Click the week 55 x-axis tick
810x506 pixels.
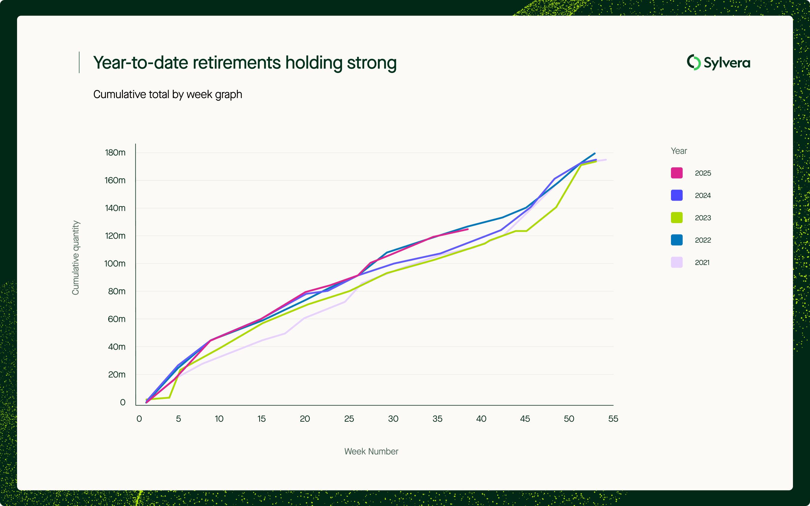[x=613, y=419]
